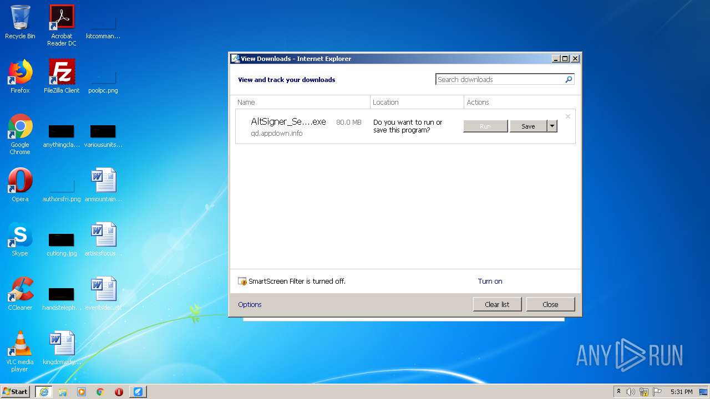Viewport: 710px width, 399px height.
Task: Click the search magnifier in downloads
Action: [569, 79]
